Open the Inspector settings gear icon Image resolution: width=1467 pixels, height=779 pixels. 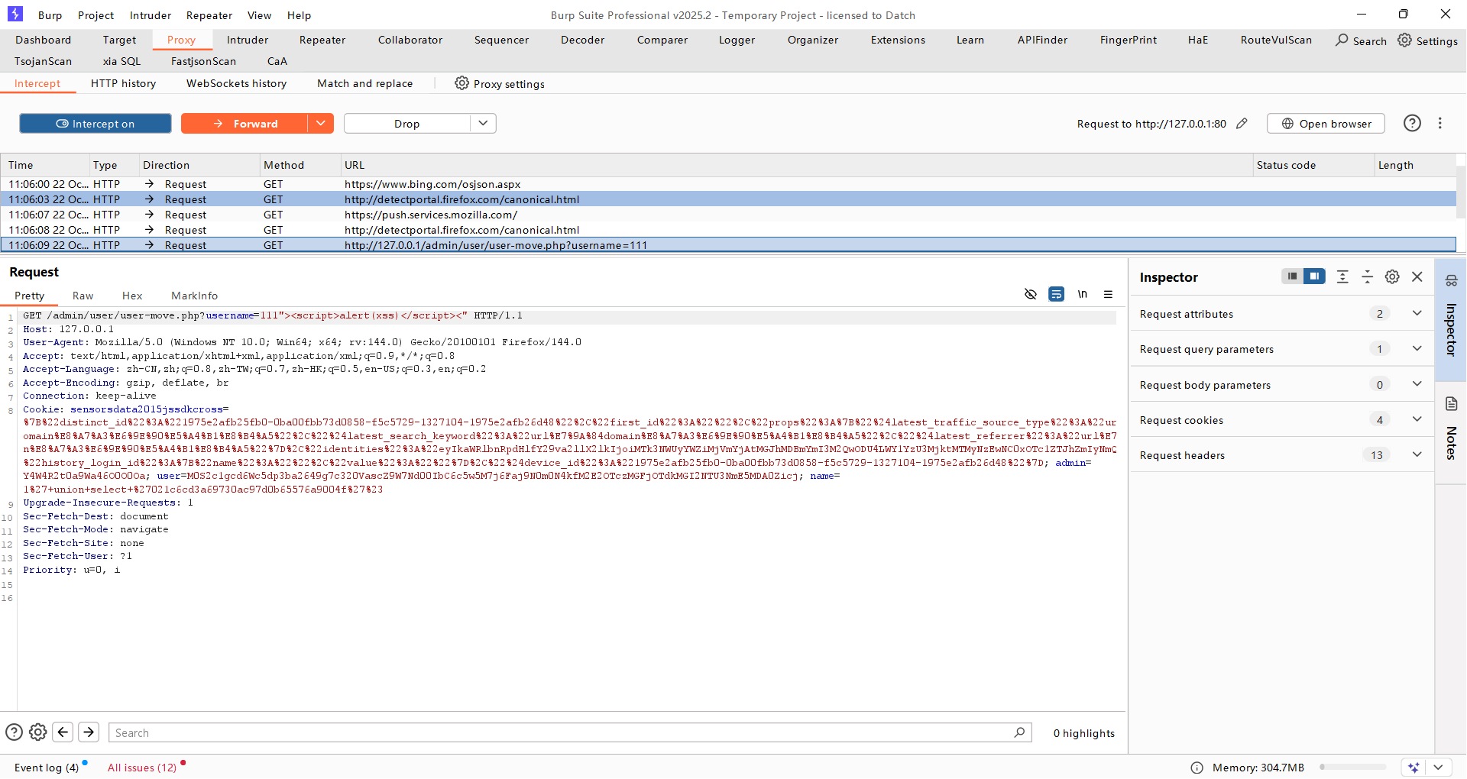click(x=1392, y=277)
